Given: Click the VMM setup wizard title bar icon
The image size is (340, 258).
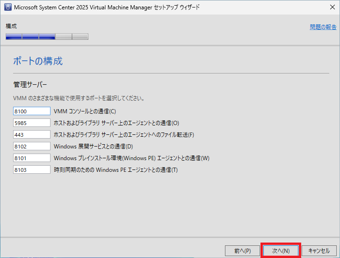Looking at the screenshot, I should [x=8, y=7].
